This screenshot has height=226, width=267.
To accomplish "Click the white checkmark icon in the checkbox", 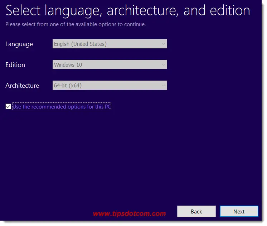I will tap(8, 107).
